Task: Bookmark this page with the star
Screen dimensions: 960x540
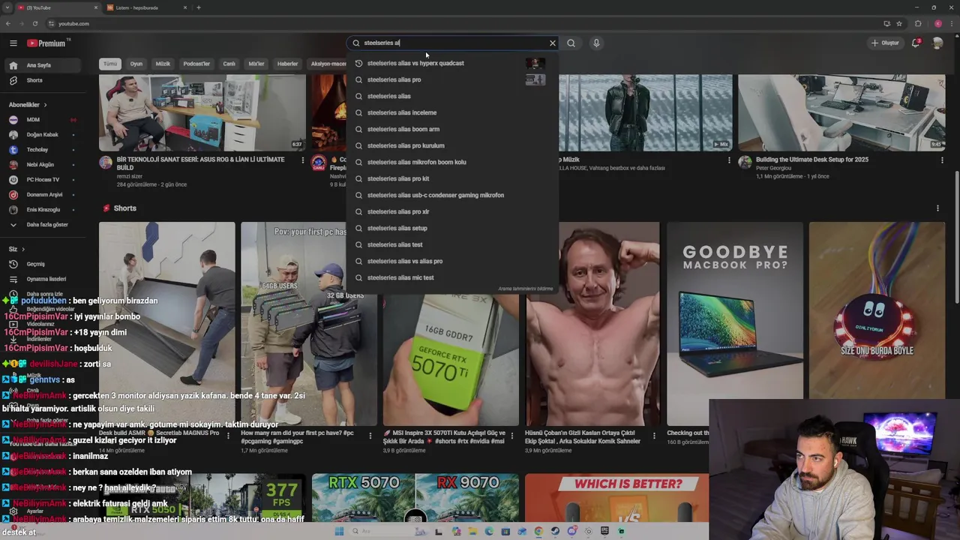Action: click(x=899, y=23)
